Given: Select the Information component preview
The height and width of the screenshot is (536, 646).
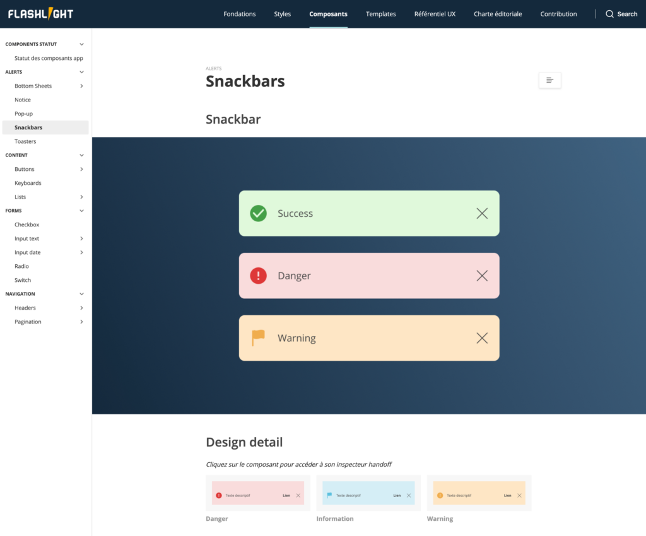Looking at the screenshot, I should click(368, 494).
